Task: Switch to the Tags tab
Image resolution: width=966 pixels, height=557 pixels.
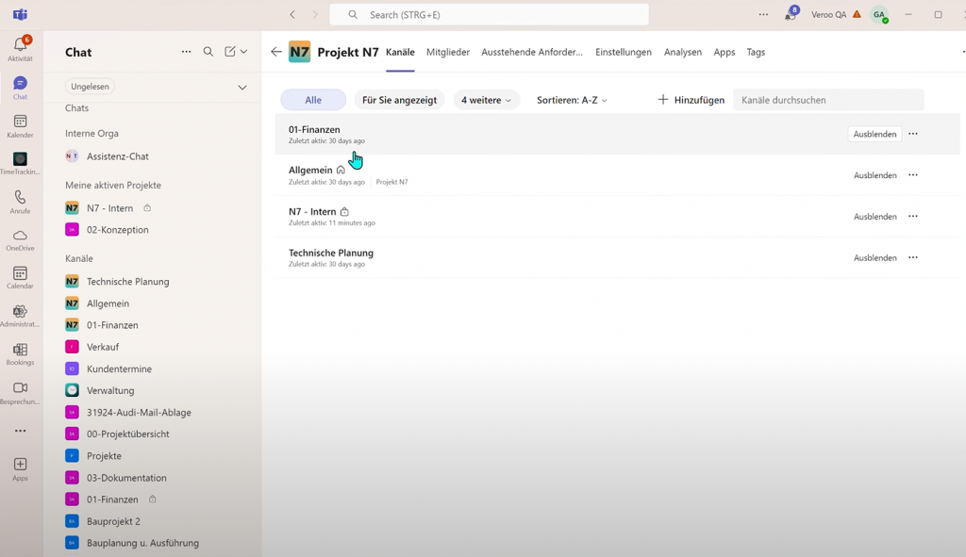Action: click(756, 53)
